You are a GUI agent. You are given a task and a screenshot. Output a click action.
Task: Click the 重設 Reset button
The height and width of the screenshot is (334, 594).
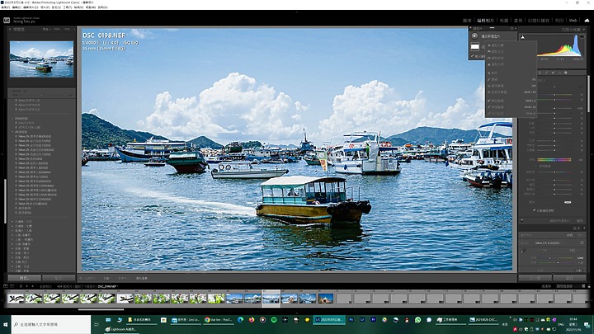pos(569,278)
